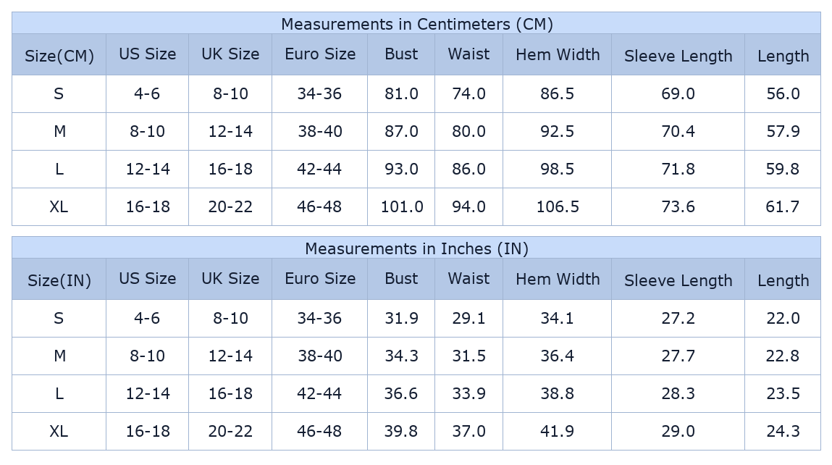Screen dimensions: 832x465
Task: Select the hem width value 92.5
Action: click(x=558, y=131)
